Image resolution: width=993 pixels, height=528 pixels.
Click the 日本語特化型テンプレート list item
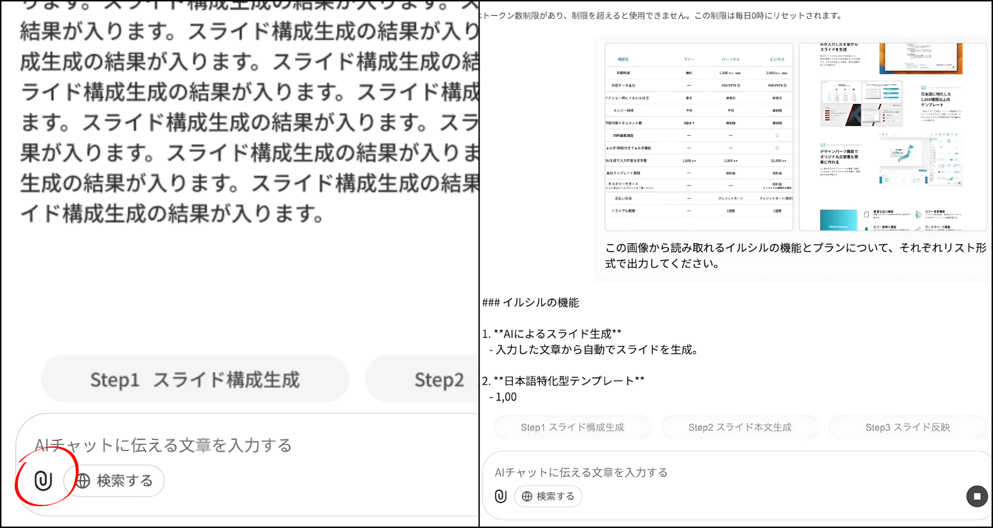(568, 381)
